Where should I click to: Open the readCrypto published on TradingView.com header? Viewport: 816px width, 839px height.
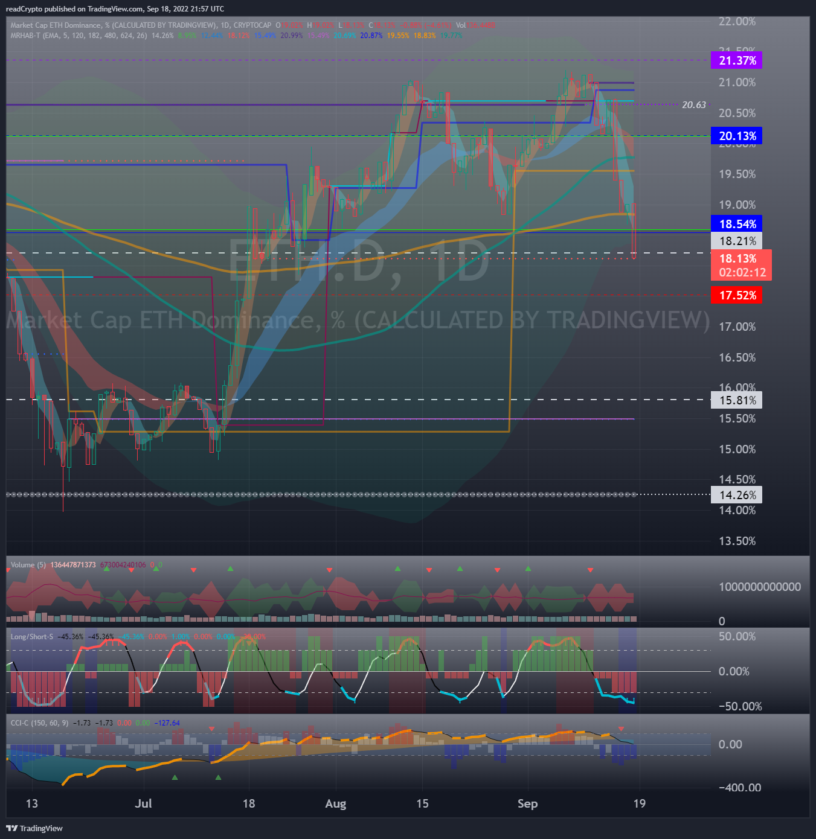tap(115, 8)
